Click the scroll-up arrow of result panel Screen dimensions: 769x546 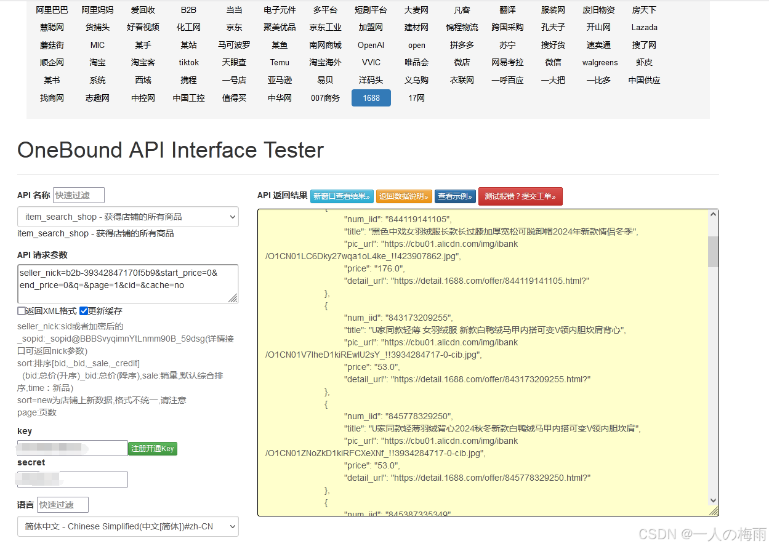click(714, 215)
